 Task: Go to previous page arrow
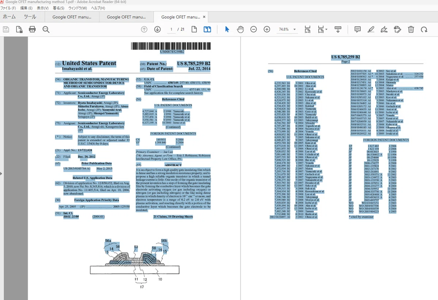tap(144, 29)
